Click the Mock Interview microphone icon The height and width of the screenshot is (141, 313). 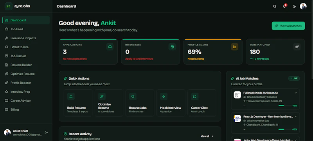pyautogui.click(x=164, y=97)
